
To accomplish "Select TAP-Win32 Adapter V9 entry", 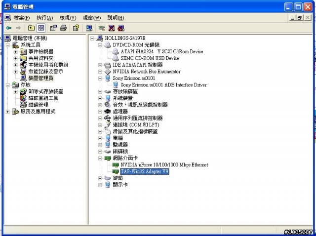I will (x=145, y=171).
